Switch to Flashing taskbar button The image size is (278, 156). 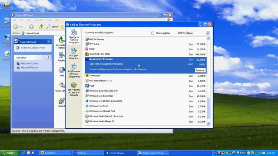(88, 153)
